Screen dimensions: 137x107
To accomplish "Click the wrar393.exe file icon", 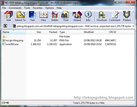I will point(4,44).
